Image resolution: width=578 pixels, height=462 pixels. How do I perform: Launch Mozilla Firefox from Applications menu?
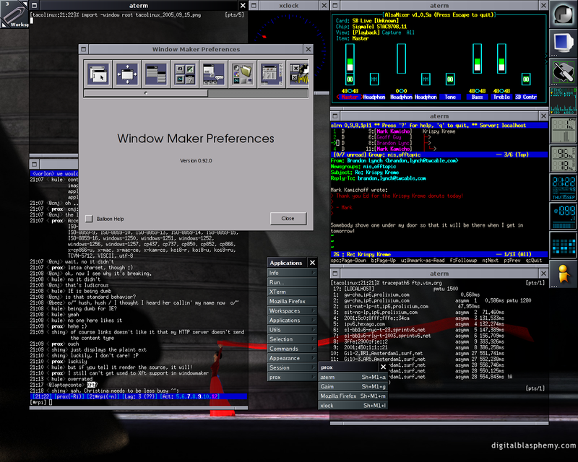click(x=292, y=301)
